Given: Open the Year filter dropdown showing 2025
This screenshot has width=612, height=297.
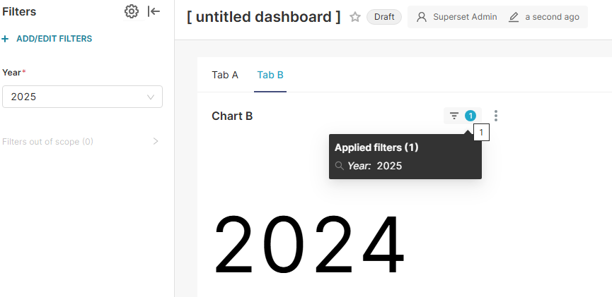Looking at the screenshot, I should (82, 97).
